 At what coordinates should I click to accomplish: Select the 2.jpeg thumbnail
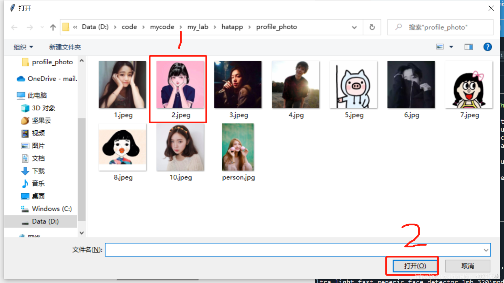coord(180,85)
